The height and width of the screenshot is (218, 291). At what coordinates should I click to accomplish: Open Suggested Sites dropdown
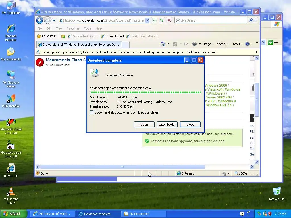click(83, 36)
